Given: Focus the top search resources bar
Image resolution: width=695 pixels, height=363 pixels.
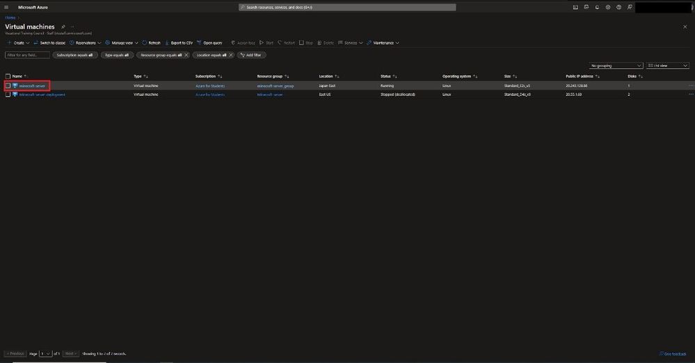Looking at the screenshot, I should 347,7.
